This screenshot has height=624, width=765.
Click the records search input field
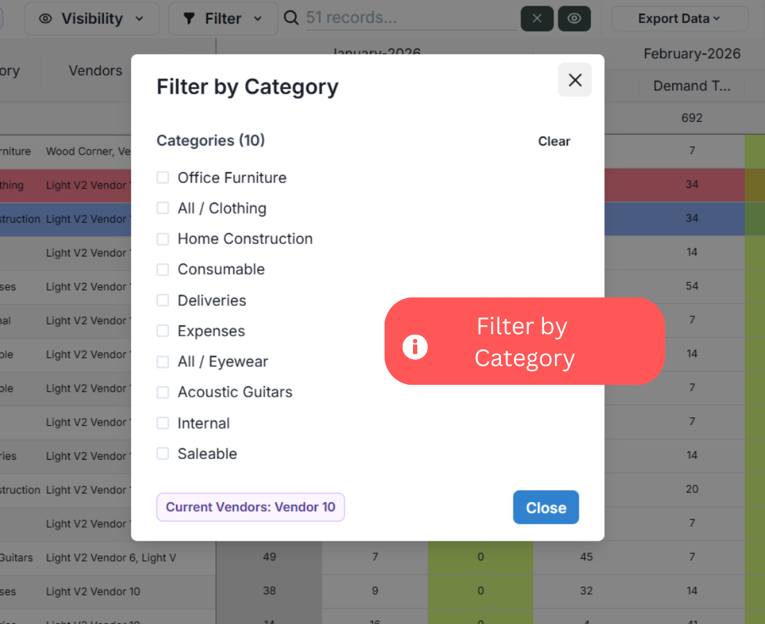click(411, 18)
